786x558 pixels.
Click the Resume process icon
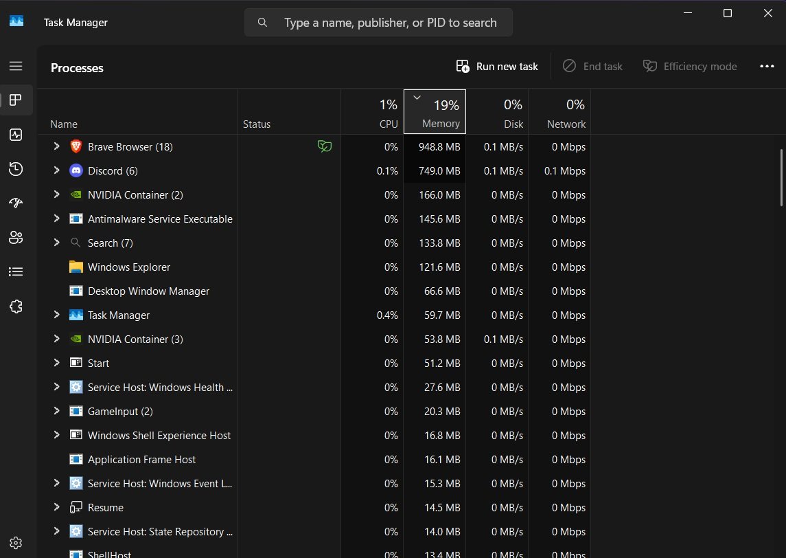[76, 507]
